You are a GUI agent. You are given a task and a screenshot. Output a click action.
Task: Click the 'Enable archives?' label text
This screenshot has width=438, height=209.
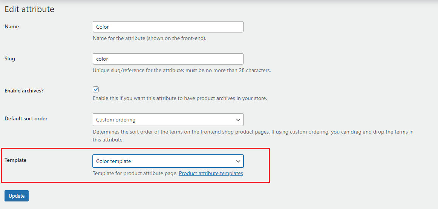[x=24, y=91]
